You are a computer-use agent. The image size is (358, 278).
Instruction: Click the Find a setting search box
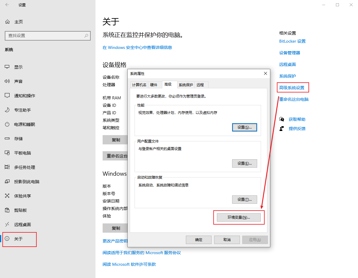pyautogui.click(x=45, y=35)
